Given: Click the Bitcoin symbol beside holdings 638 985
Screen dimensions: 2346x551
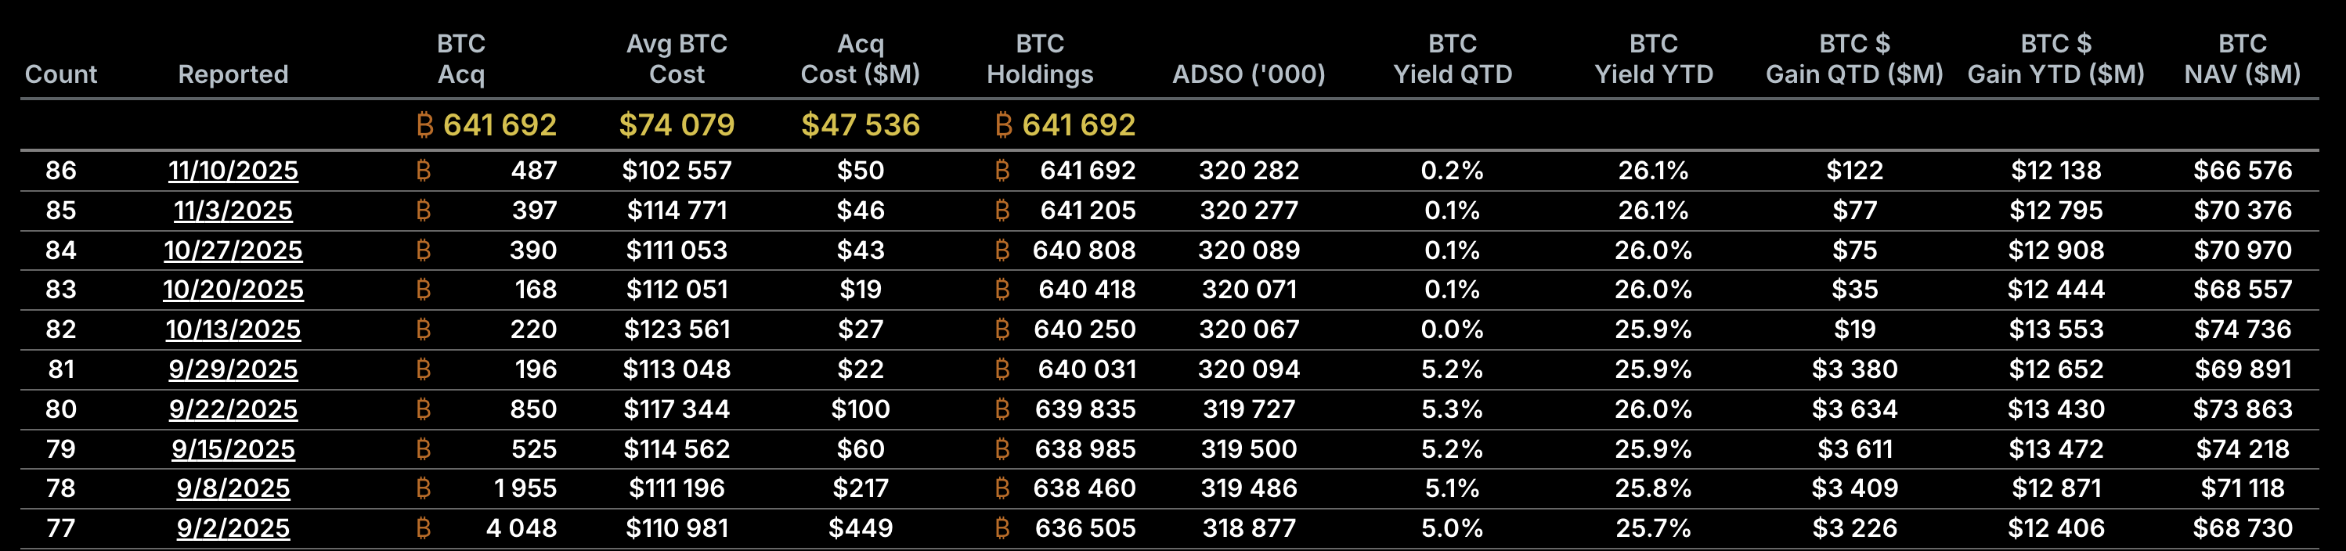Looking at the screenshot, I should click(x=1002, y=449).
